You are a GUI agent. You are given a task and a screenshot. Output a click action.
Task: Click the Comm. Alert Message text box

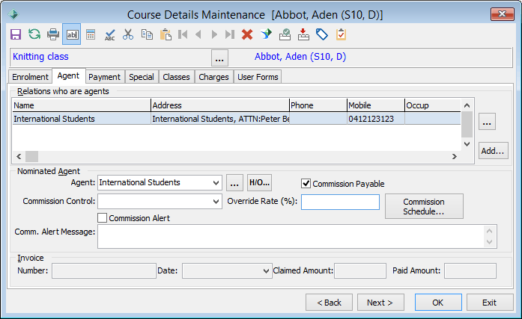pos(297,236)
